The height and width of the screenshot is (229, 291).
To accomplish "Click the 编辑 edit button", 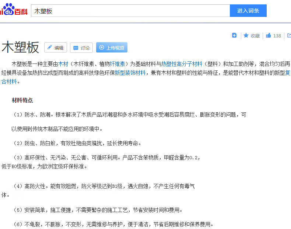I will coord(56,47).
